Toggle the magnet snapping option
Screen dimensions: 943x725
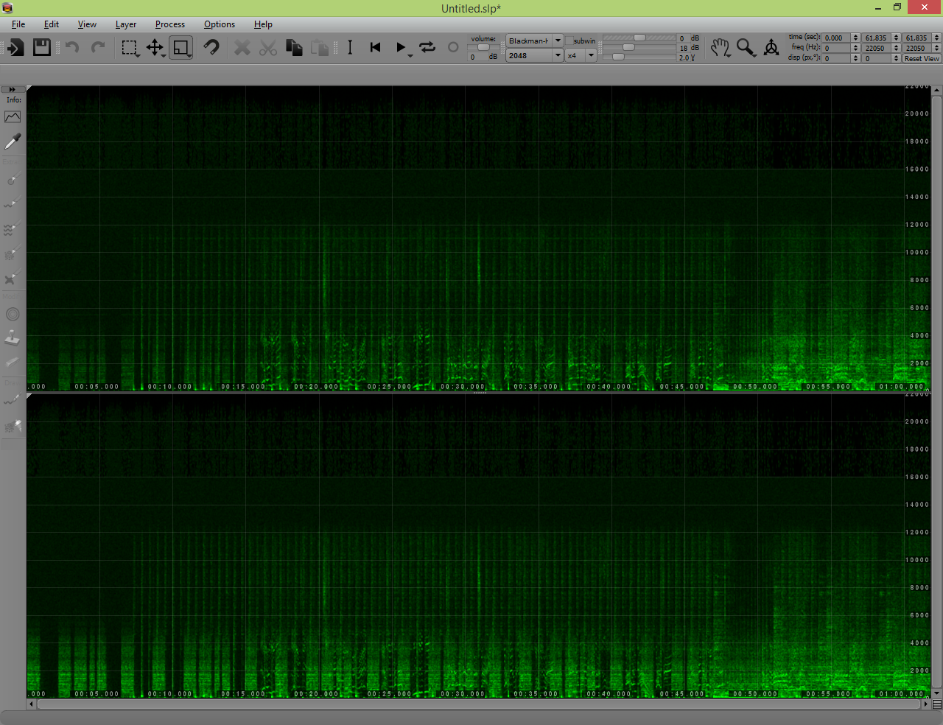211,48
